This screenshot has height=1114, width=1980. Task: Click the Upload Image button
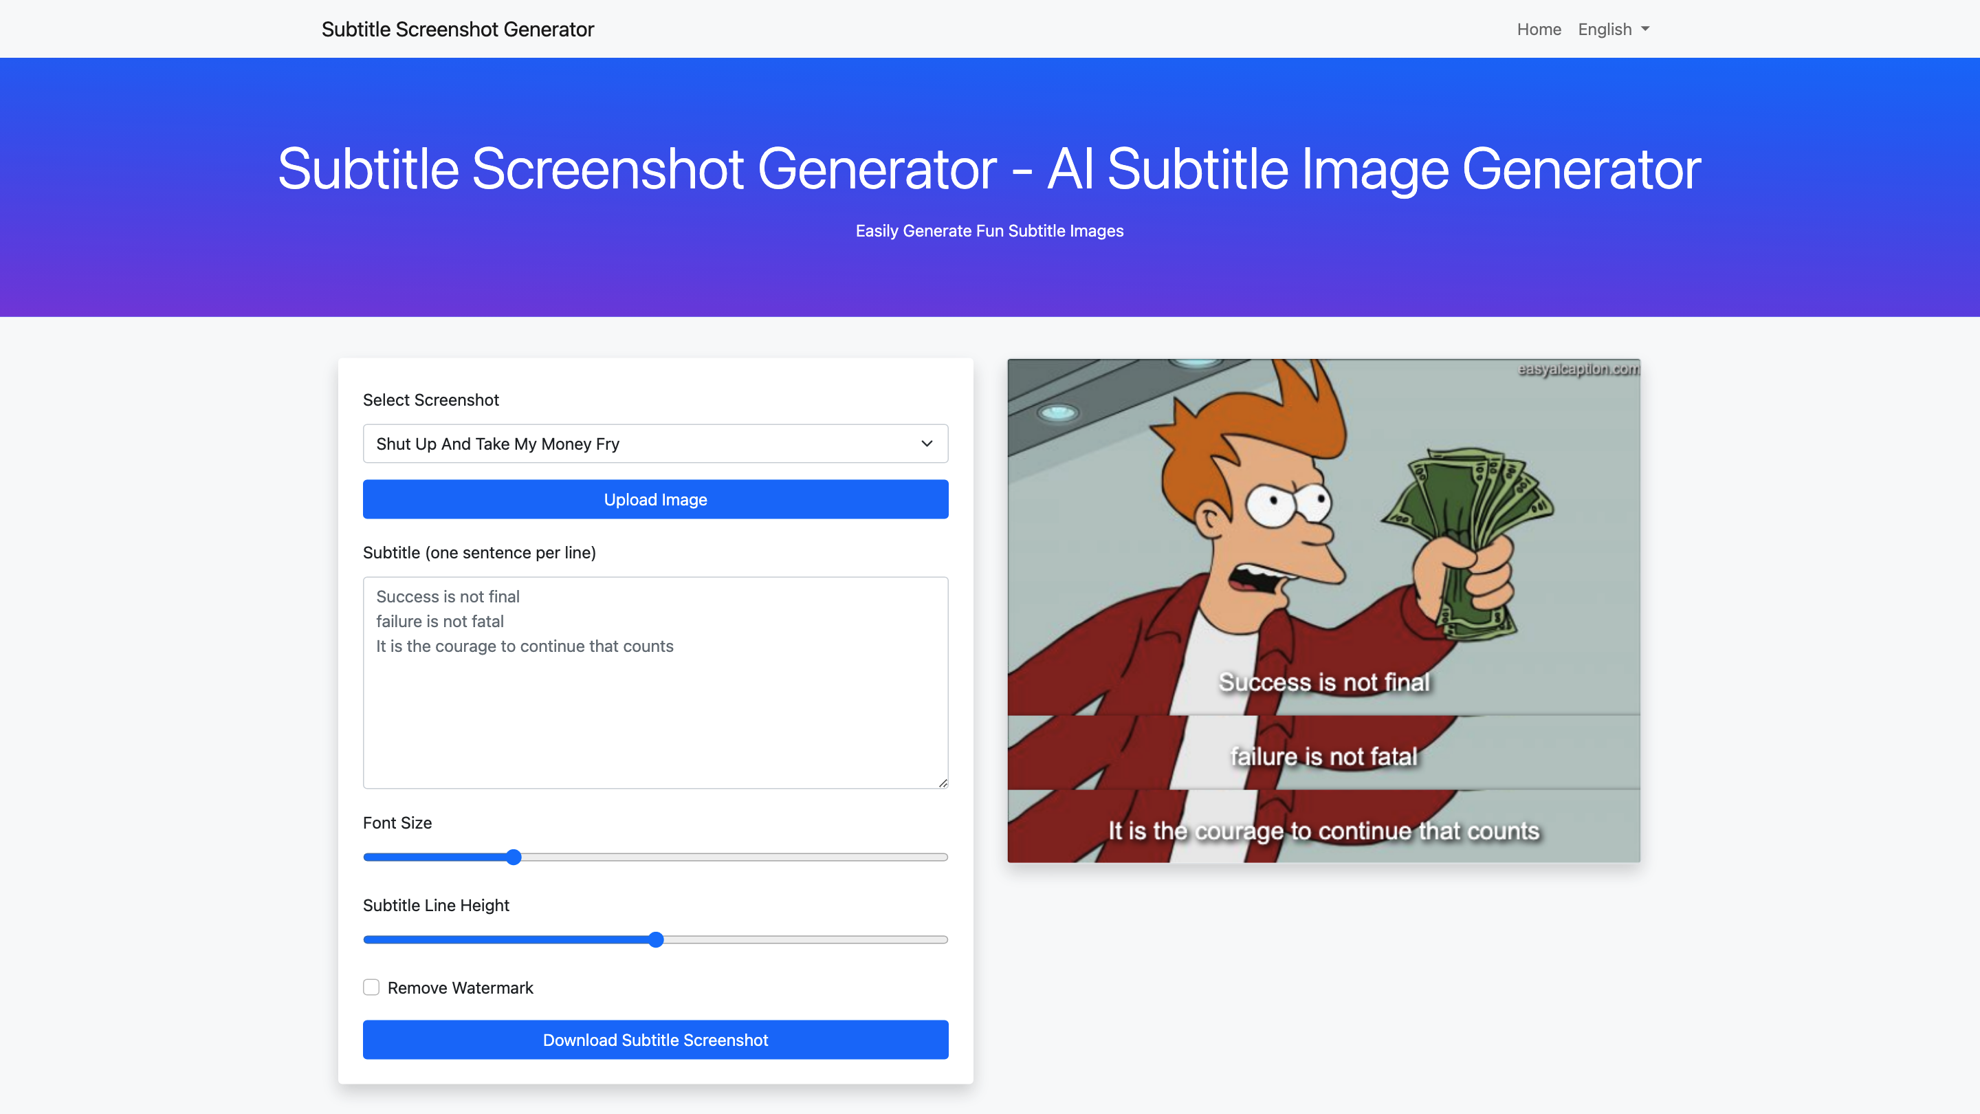click(655, 499)
